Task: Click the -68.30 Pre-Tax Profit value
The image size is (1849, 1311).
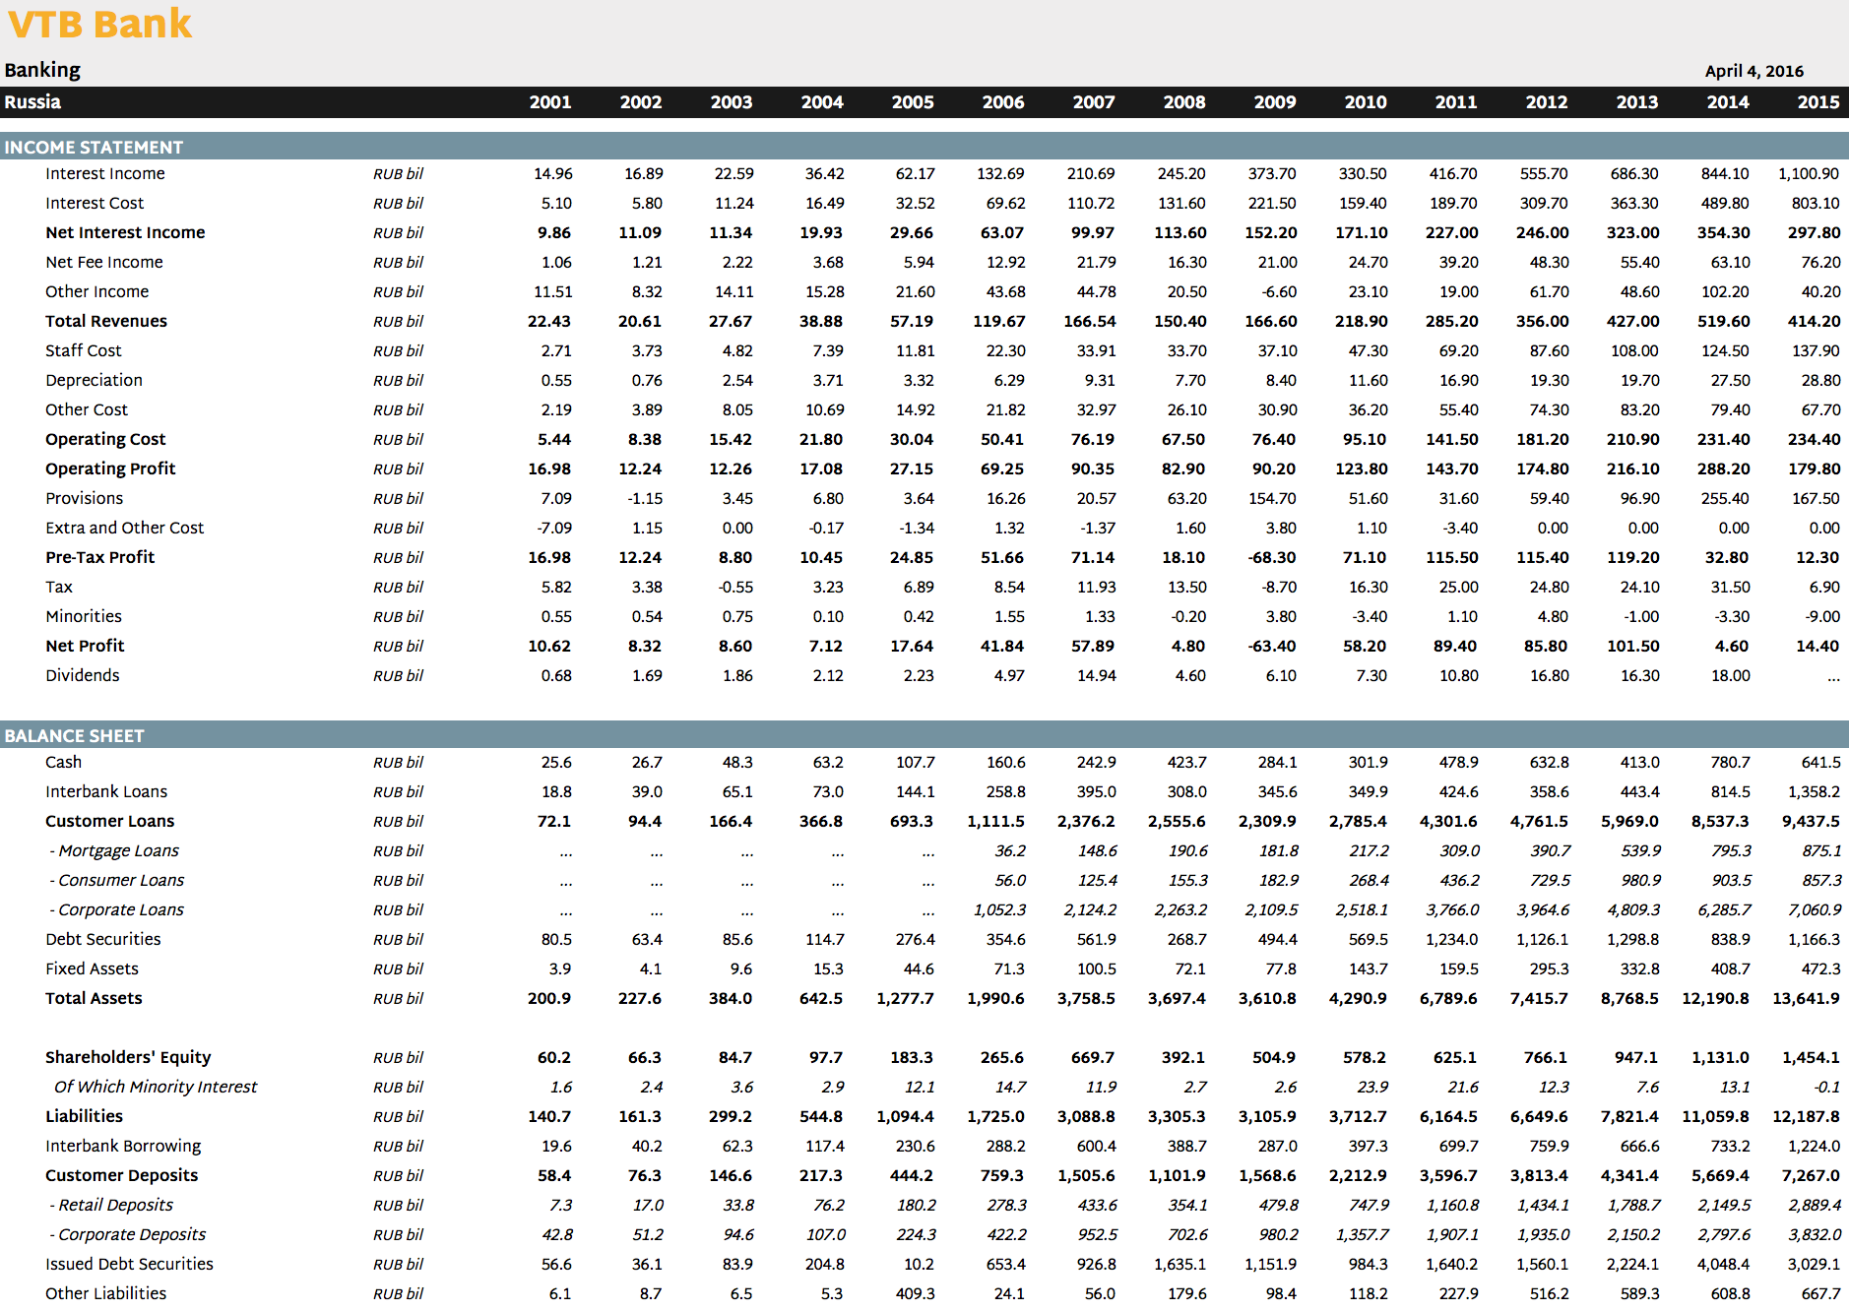Action: (x=1273, y=557)
